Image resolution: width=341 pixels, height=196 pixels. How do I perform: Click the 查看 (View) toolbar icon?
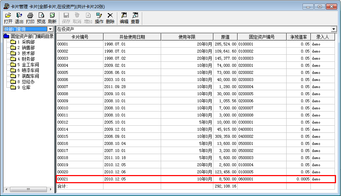click(135, 18)
